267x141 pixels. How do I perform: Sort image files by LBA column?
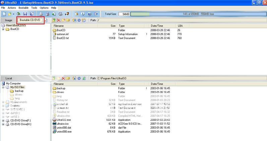click(182, 26)
